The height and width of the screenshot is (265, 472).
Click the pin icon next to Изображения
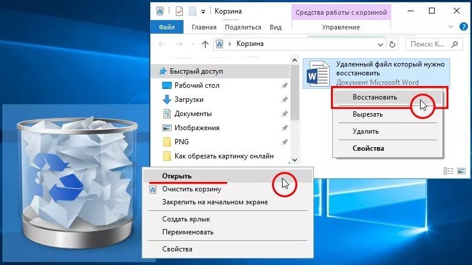coord(284,128)
